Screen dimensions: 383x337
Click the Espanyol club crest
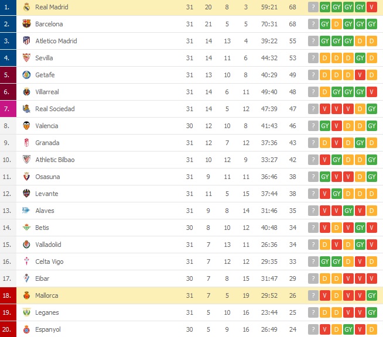pos(26,329)
